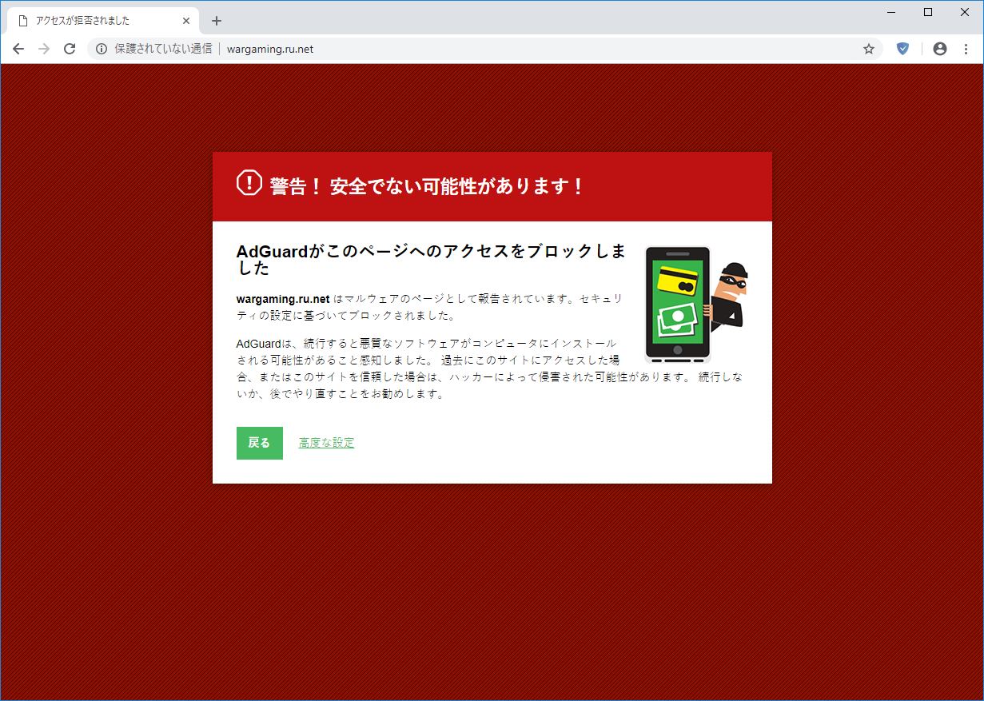Close the アクセスが拒否されました tab
Viewport: 984px width, 701px height.
click(186, 21)
